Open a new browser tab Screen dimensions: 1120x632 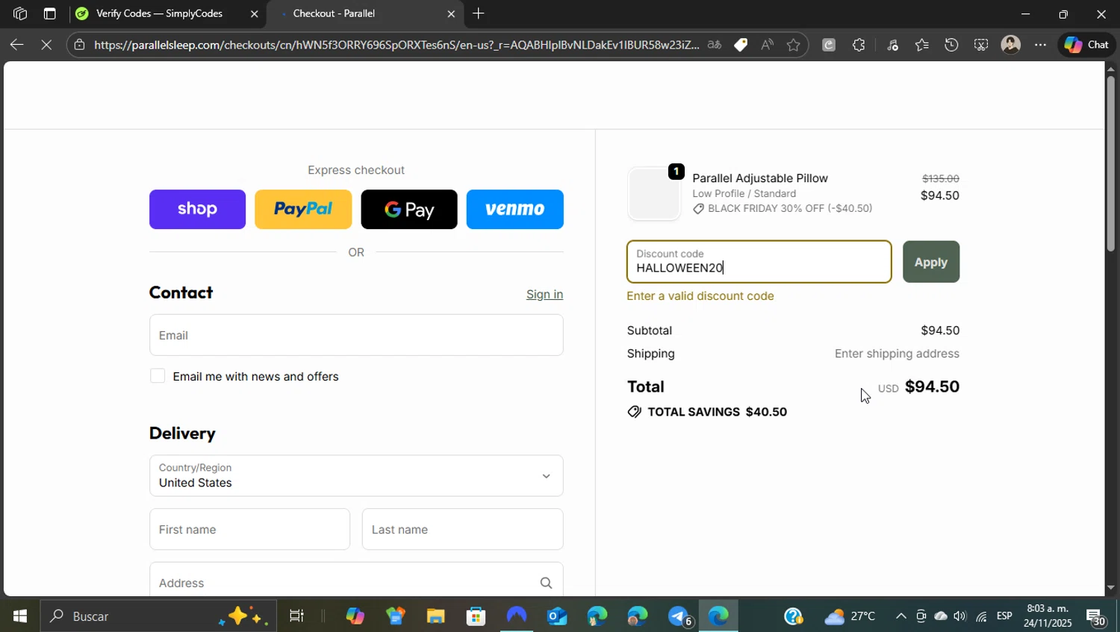point(479,13)
